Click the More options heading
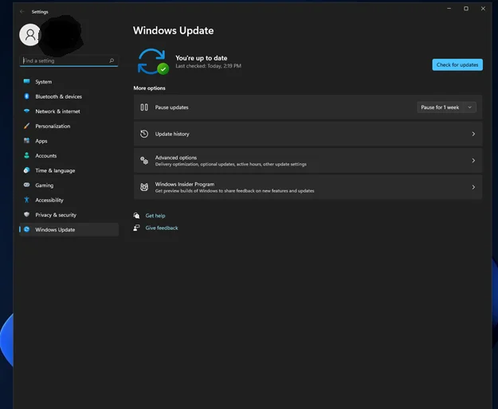 click(149, 88)
